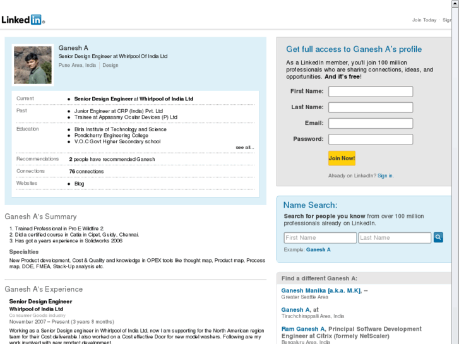The height and width of the screenshot is (344, 459).
Task: Click Trainee at Appasamy Ocular Devices entry
Action: [x=126, y=117]
